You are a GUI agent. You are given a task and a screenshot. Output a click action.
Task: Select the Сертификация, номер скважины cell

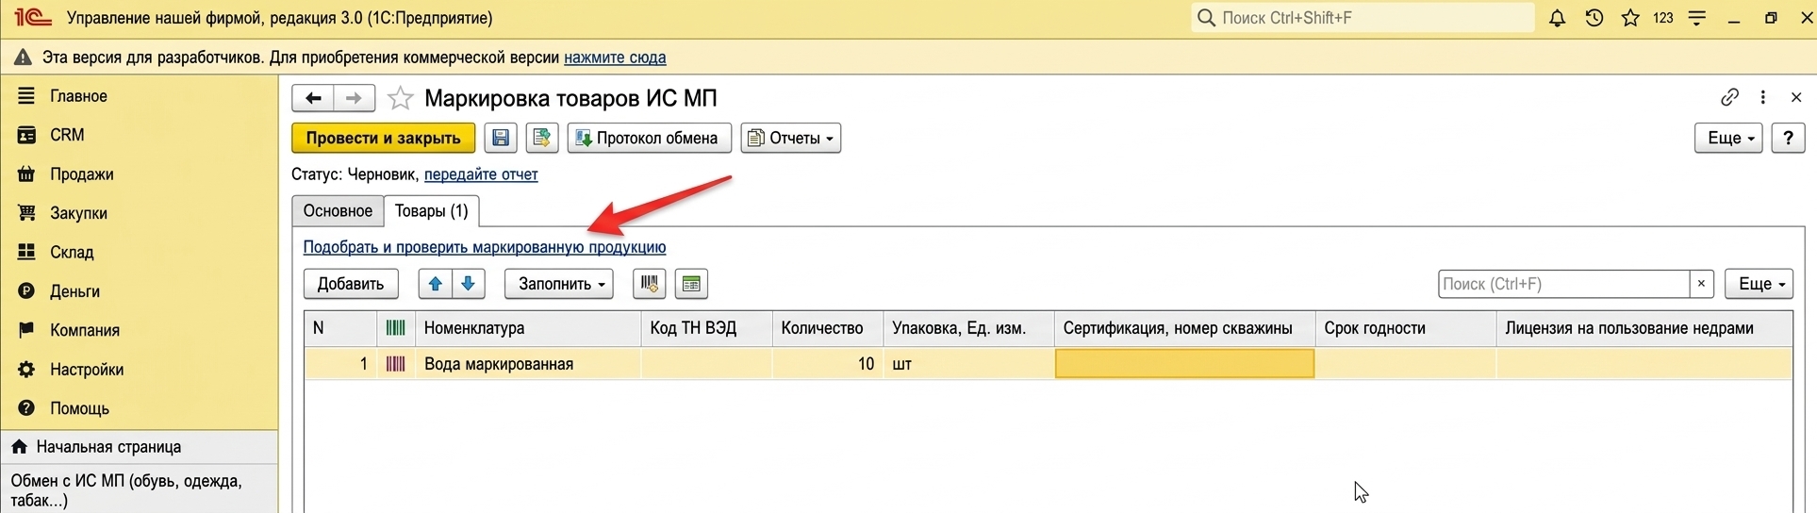(1184, 364)
